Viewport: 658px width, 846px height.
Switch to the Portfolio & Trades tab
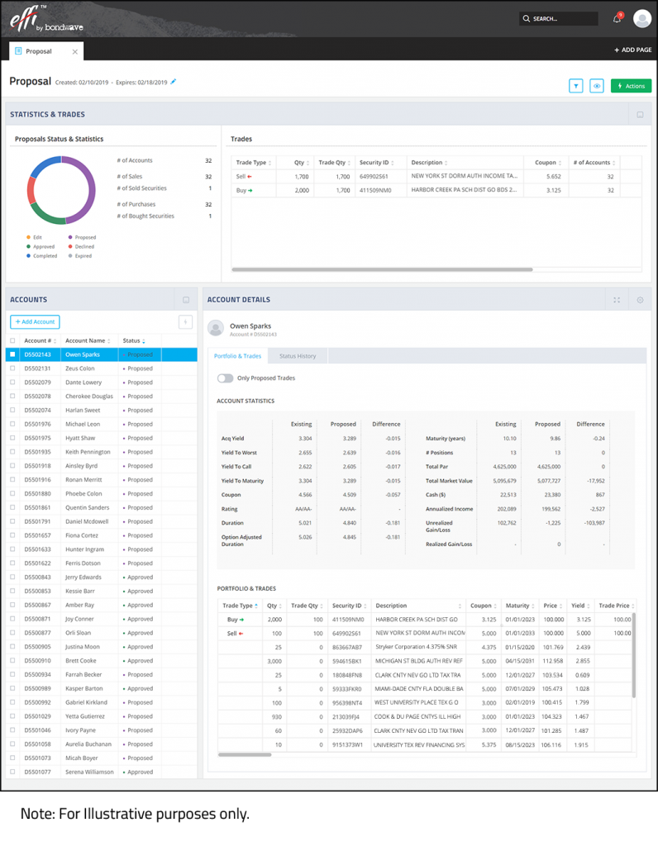(x=237, y=356)
